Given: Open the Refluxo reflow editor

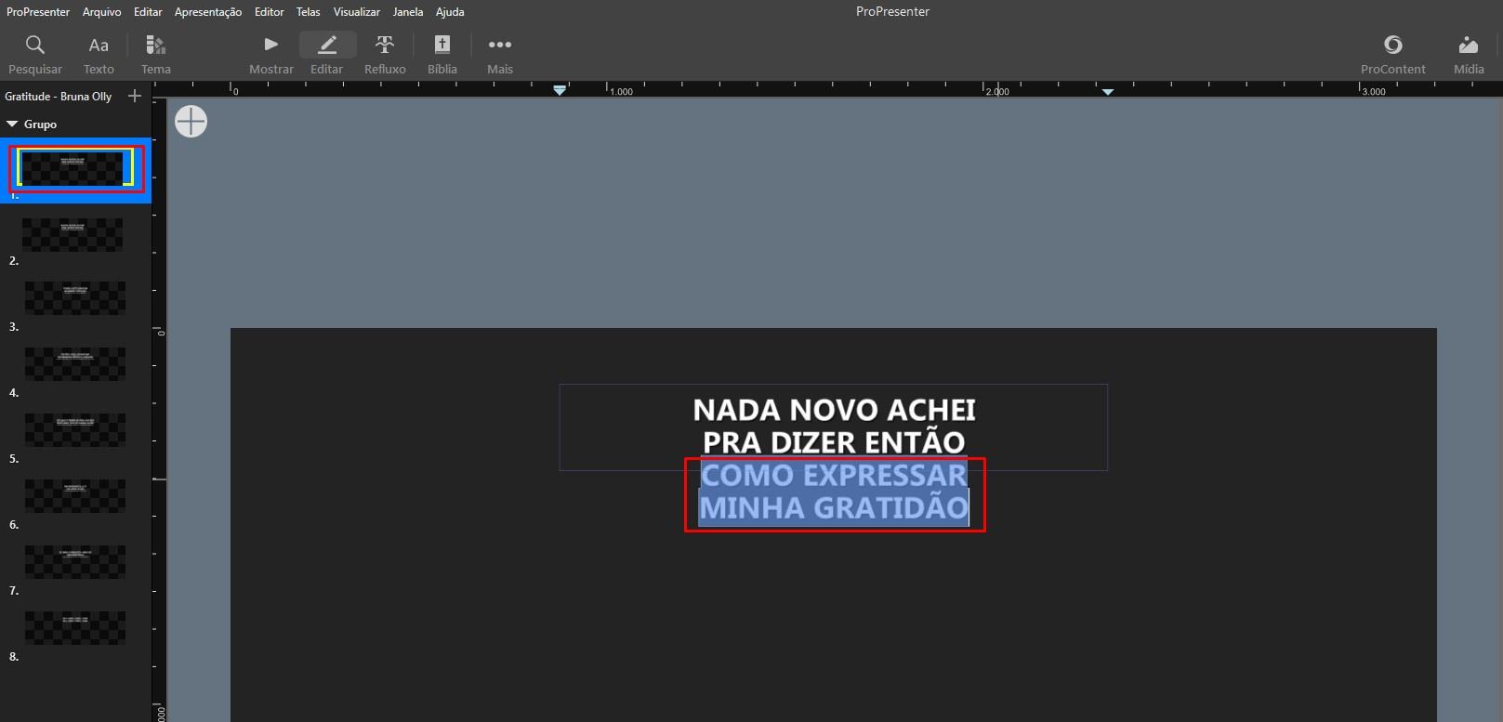Looking at the screenshot, I should (385, 55).
